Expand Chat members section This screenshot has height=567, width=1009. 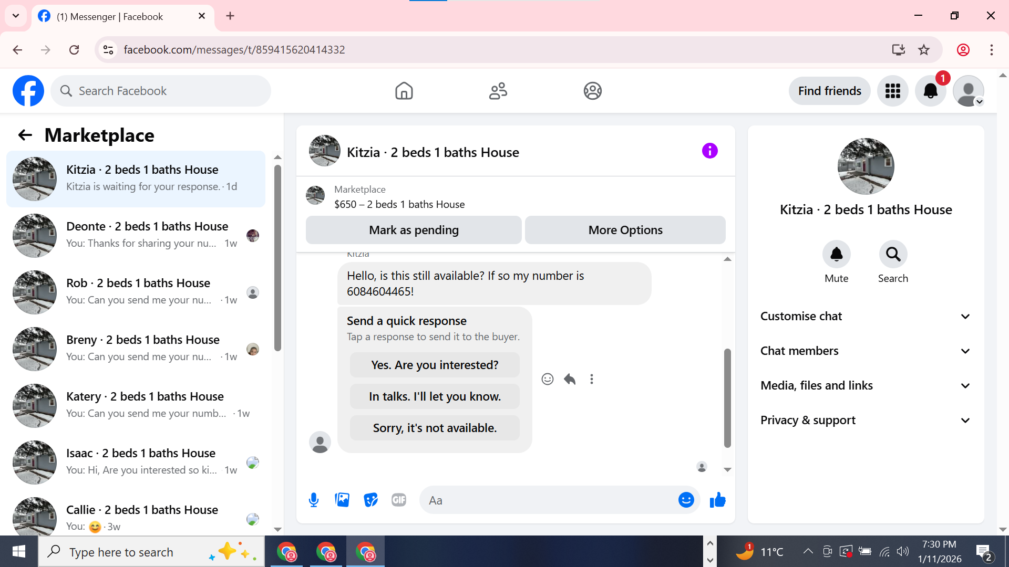(x=866, y=351)
